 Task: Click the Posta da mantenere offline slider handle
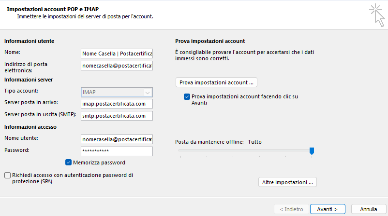pos(312,150)
